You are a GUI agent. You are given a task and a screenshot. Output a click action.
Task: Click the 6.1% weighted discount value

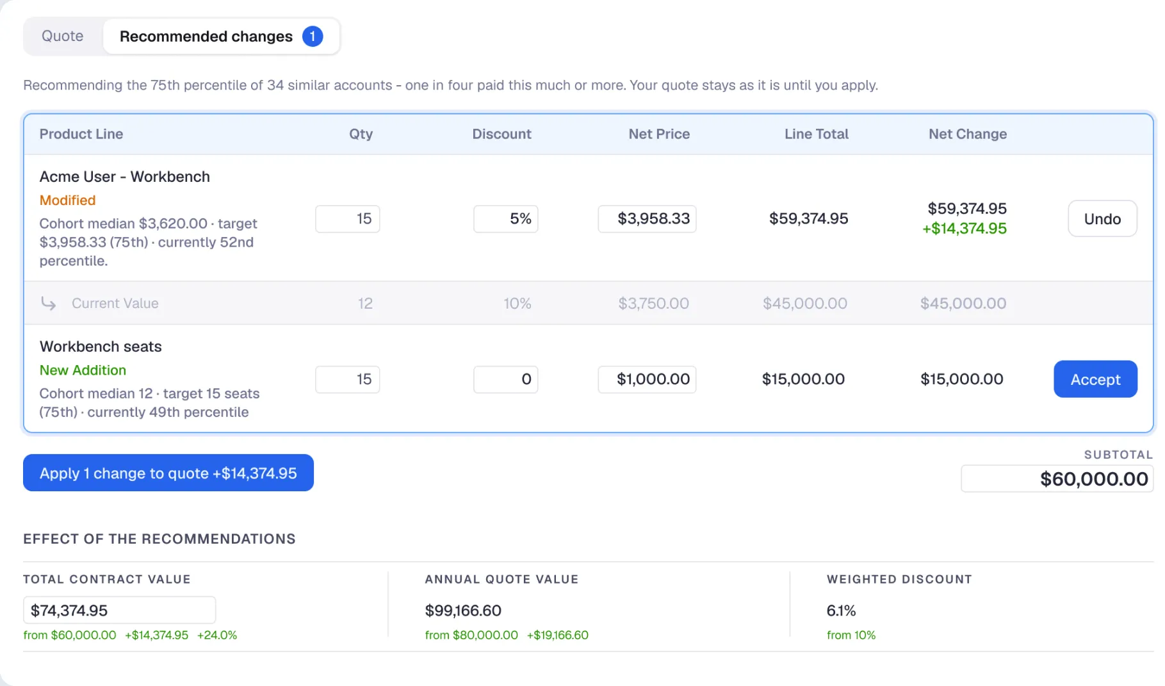tap(841, 610)
